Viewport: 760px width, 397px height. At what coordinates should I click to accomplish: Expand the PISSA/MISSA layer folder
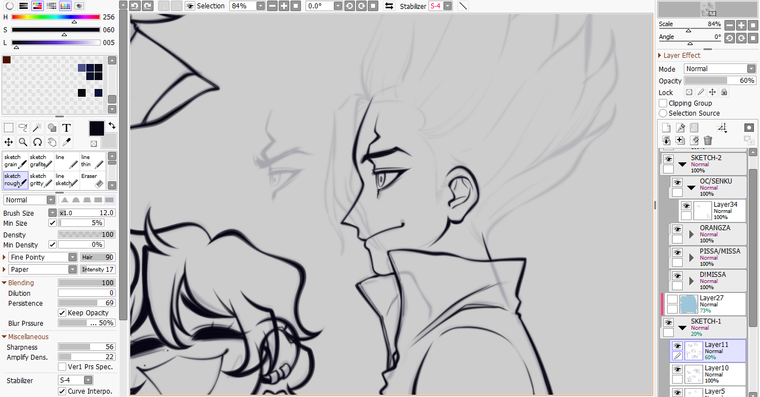tap(692, 257)
